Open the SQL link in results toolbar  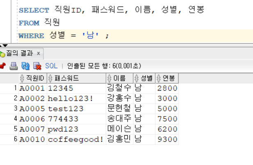(51, 66)
